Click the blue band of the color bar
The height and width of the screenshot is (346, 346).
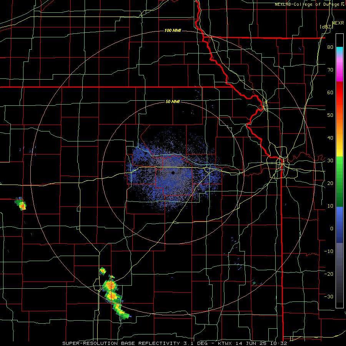coord(339,225)
